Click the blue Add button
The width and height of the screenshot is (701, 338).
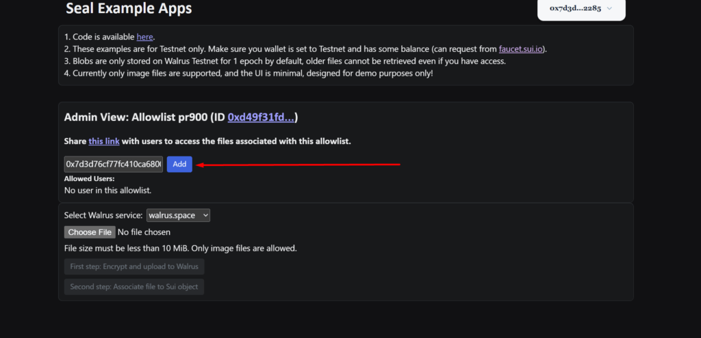click(x=180, y=164)
